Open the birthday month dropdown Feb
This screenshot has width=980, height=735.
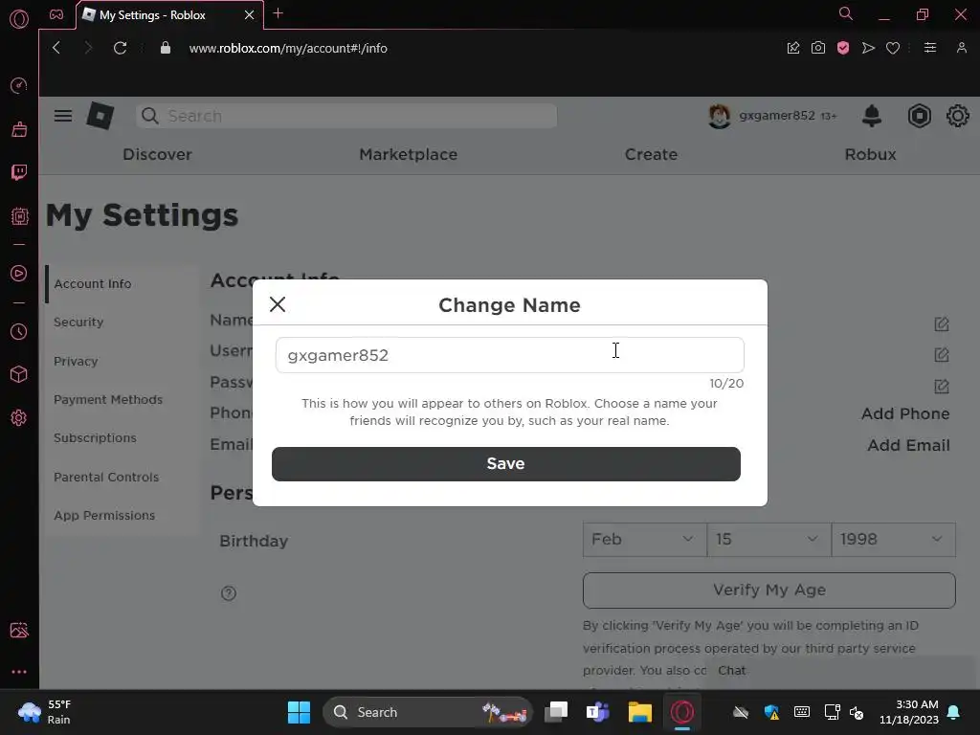coord(644,540)
